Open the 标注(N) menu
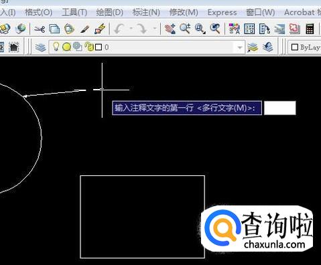 click(x=146, y=12)
